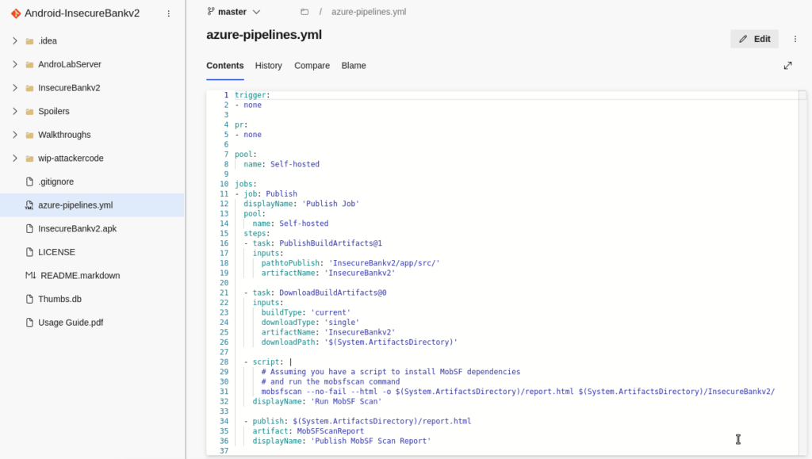Click the azure-pipelines.yml pipeline file icon
This screenshot has height=459, width=812.
29,205
